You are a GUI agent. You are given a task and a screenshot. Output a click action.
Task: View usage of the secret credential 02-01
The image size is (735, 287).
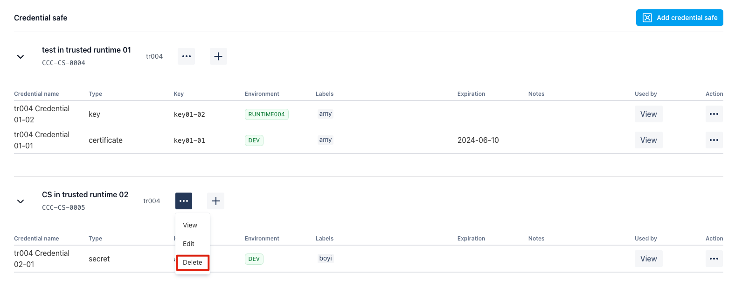pyautogui.click(x=648, y=259)
